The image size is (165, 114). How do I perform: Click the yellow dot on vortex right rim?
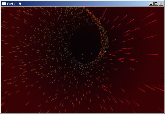[x=106, y=51]
